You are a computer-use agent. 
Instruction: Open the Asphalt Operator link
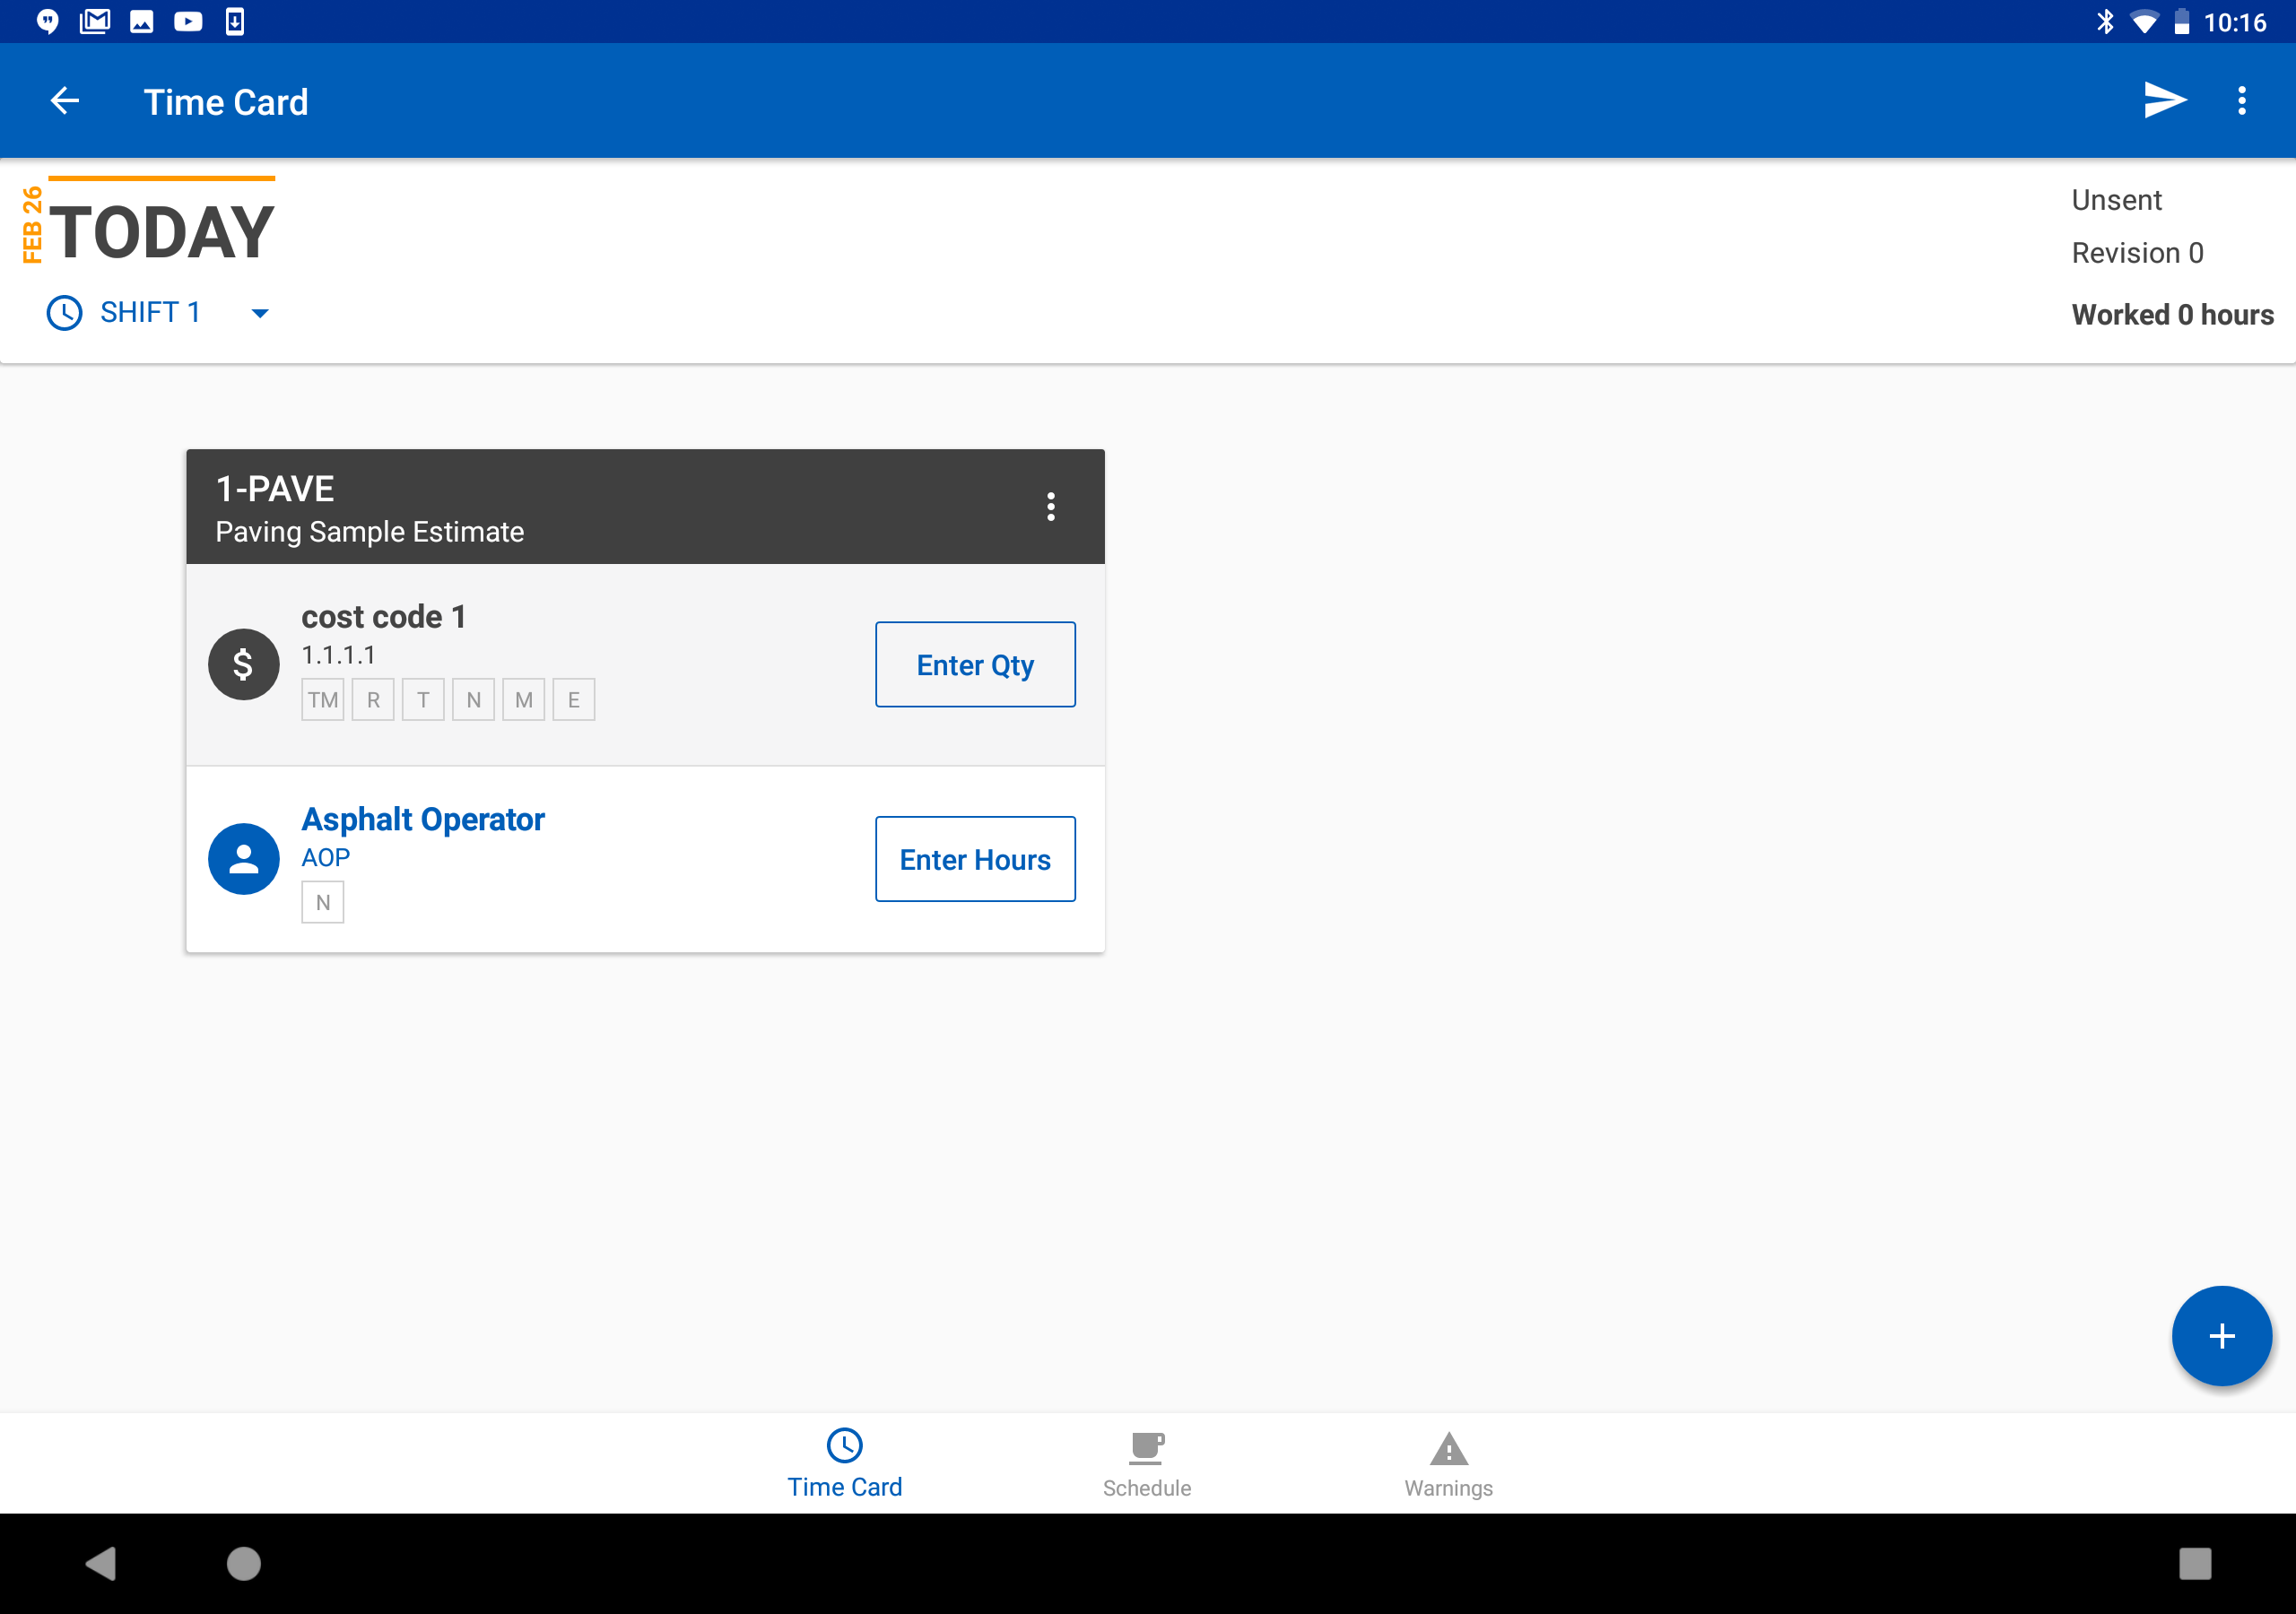click(x=423, y=819)
